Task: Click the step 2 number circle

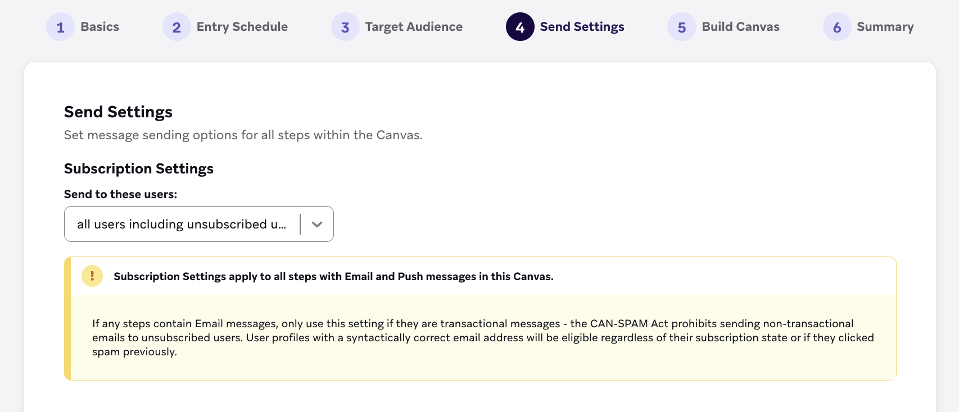Action: [x=177, y=27]
